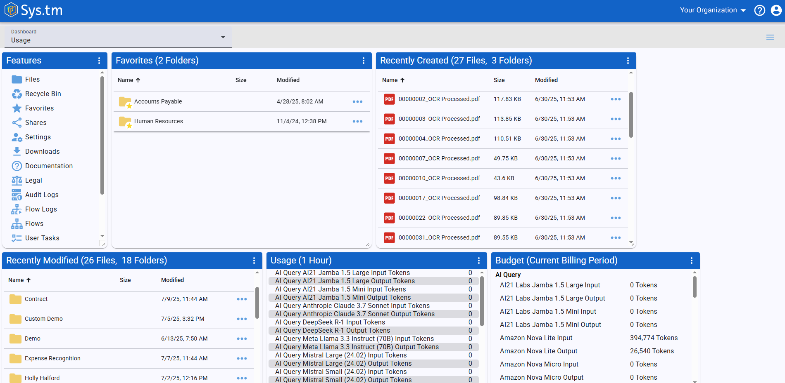Open the Flows hierarchy icon
Viewport: 785px width, 383px height.
17,224
